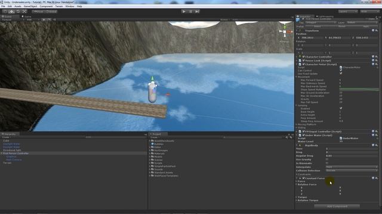The height and width of the screenshot is (214, 382).
Task: Click the prefab Revert button
Action: click(342, 26)
